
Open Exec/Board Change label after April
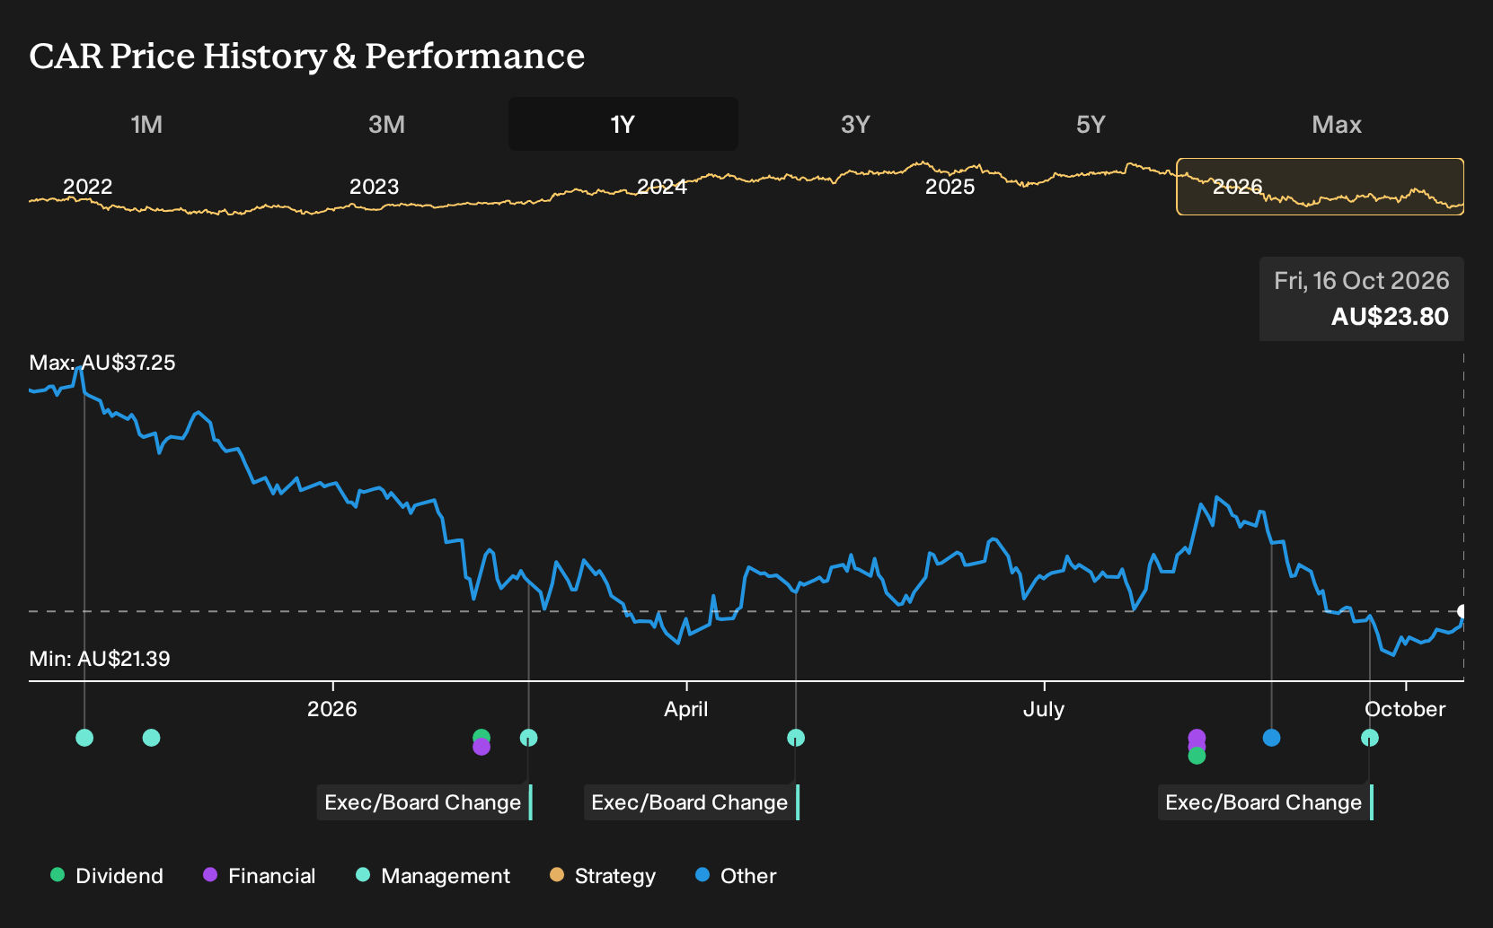[x=691, y=802]
